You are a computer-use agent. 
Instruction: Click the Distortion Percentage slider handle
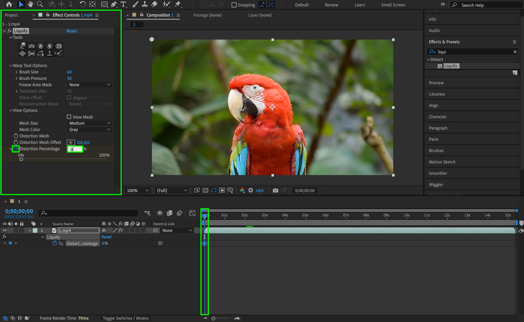(x=21, y=159)
